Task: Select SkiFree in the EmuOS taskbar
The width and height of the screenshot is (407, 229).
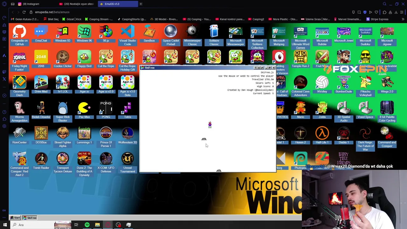Action: pos(30,218)
